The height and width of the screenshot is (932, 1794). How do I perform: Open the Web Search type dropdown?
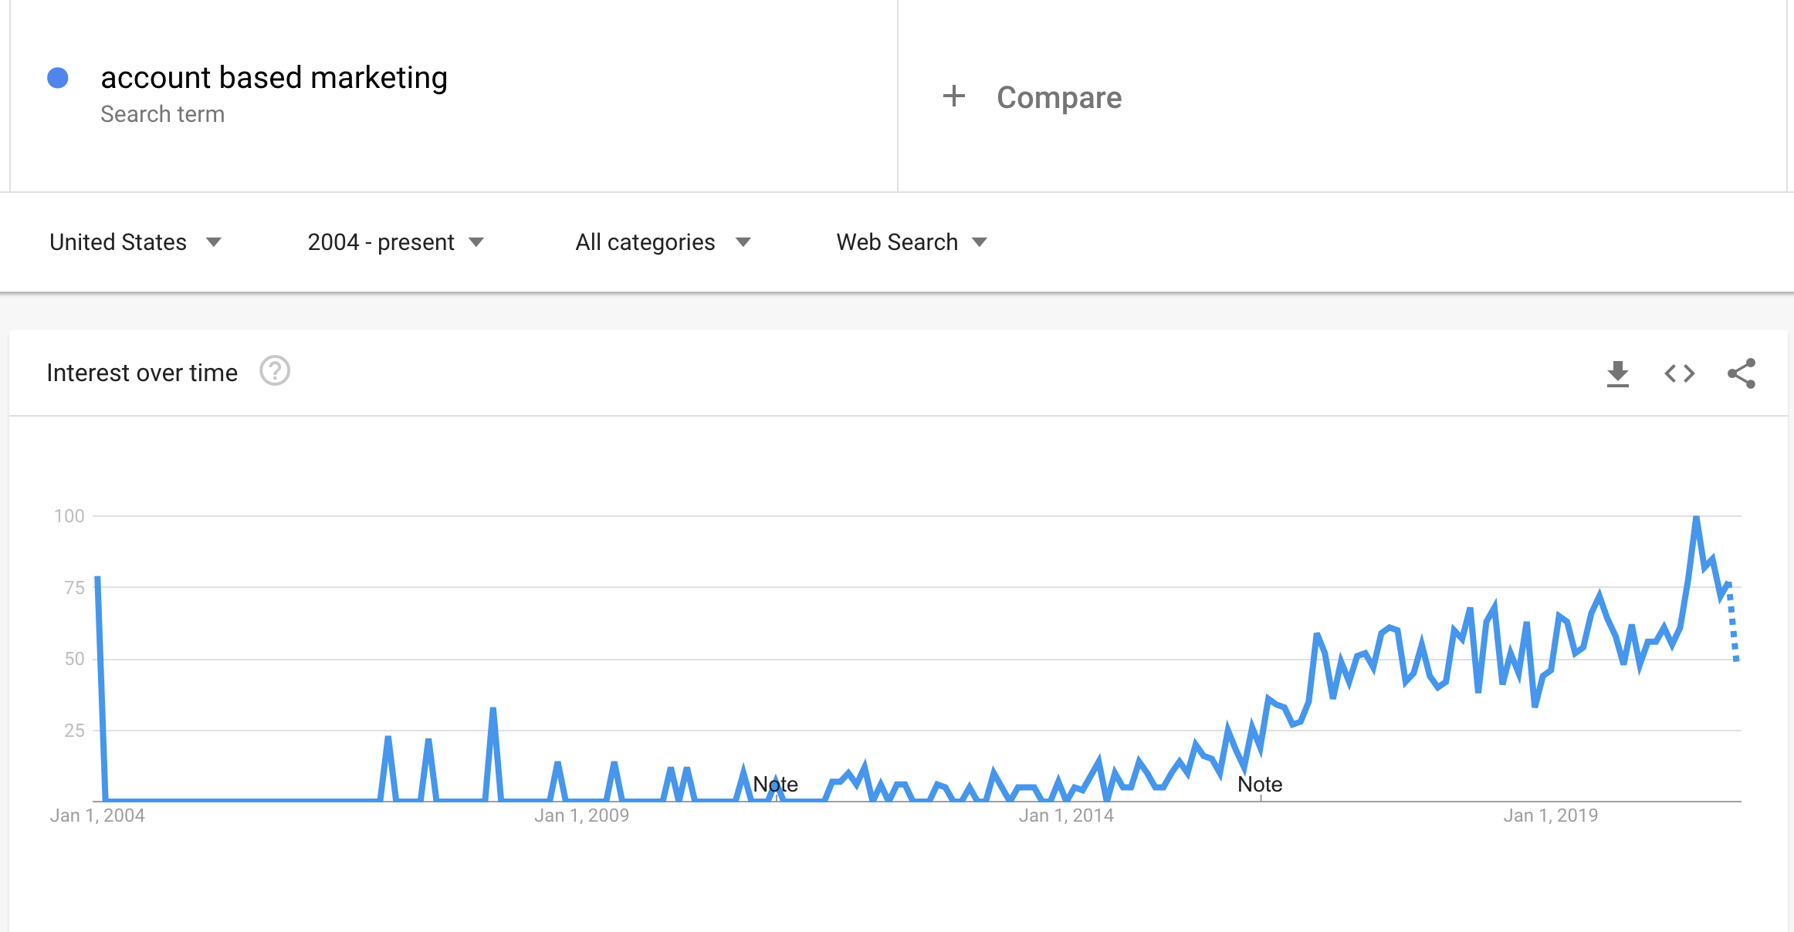point(912,242)
